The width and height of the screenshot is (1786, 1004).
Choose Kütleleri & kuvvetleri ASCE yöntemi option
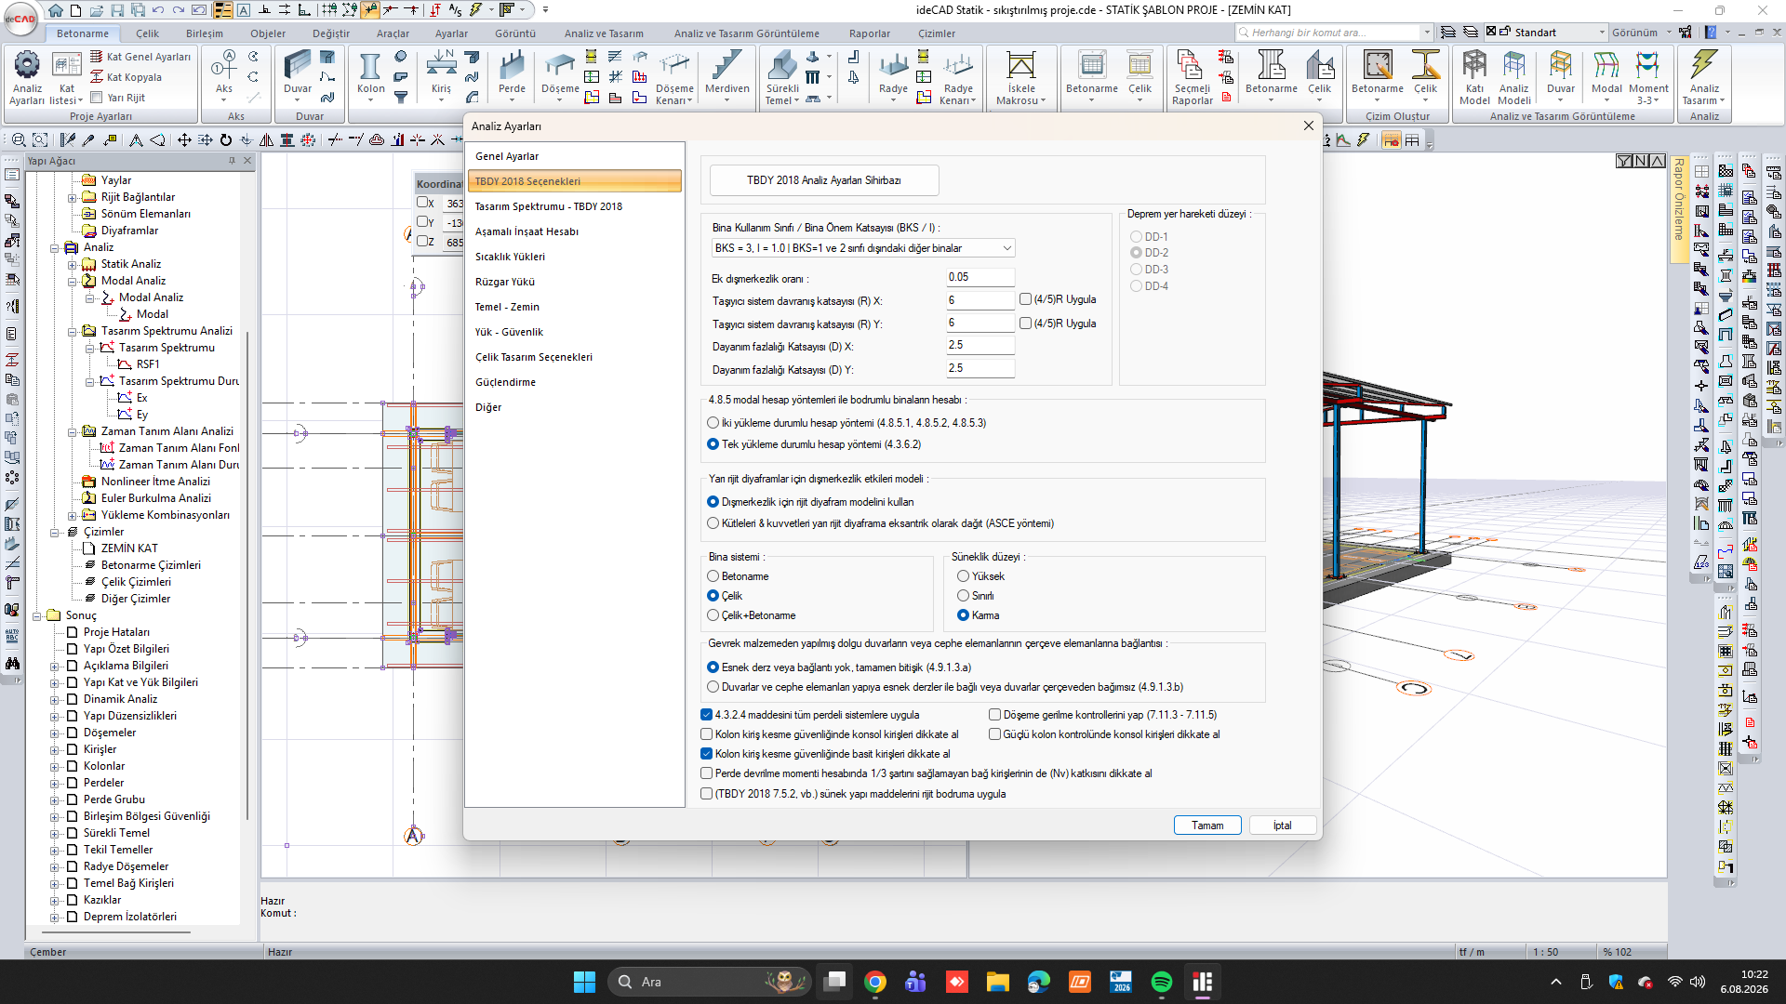pos(713,523)
